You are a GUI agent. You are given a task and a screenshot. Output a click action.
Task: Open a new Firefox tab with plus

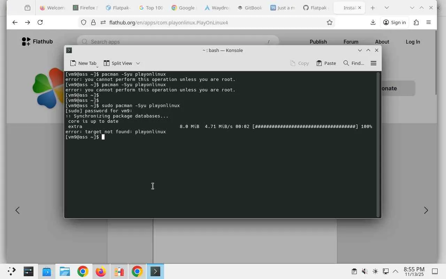372,8
